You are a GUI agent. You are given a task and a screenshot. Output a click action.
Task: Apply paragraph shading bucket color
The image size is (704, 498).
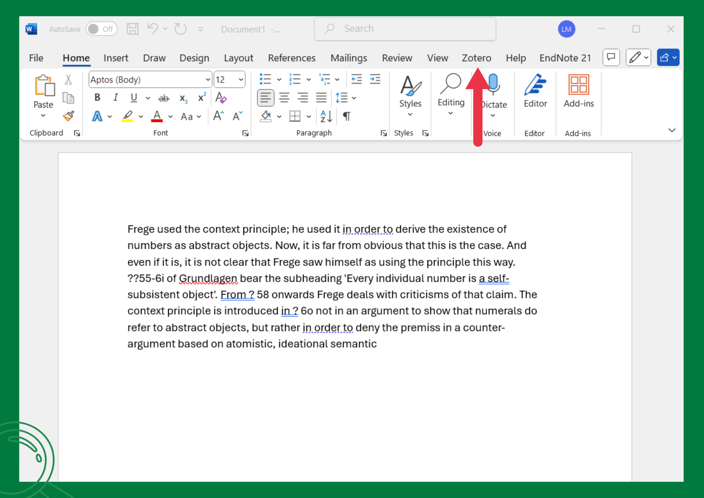point(266,116)
